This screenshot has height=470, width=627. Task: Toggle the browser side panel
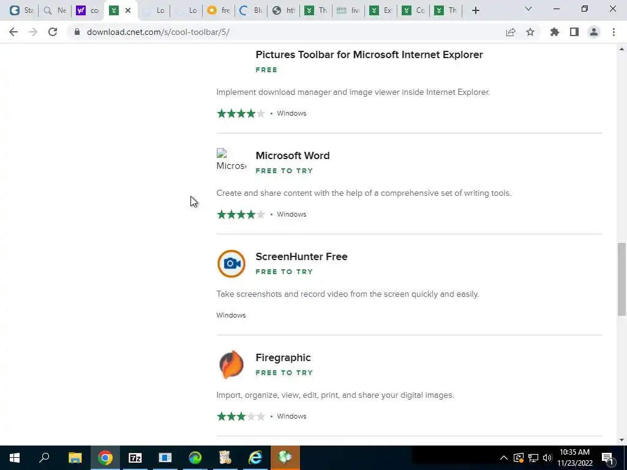click(x=574, y=32)
